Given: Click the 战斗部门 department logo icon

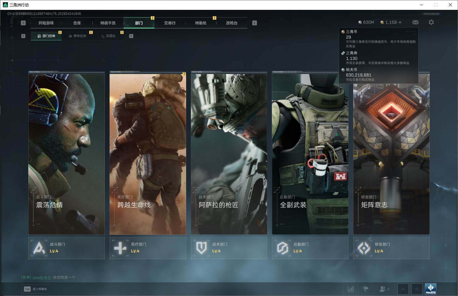Looking at the screenshot, I should coord(39,248).
